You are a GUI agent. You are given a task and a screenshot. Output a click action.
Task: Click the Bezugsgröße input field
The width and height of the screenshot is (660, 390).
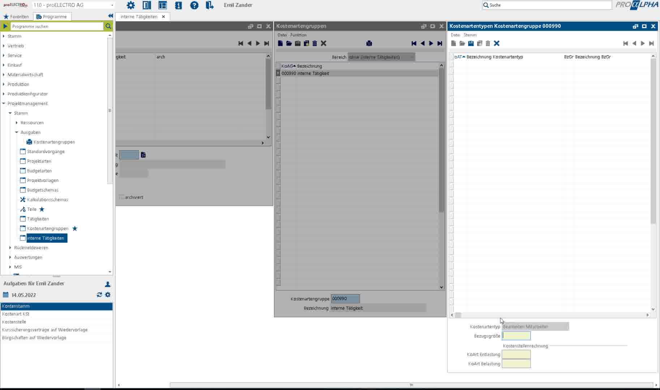point(516,336)
